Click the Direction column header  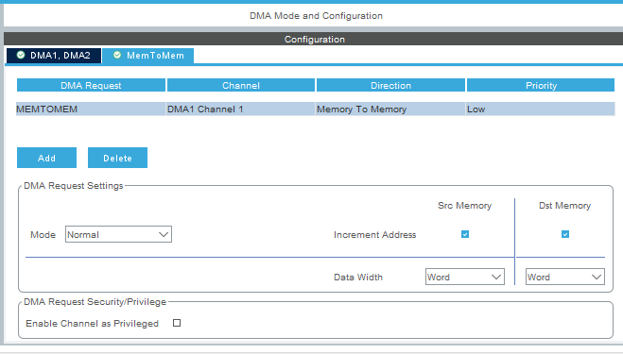point(390,85)
